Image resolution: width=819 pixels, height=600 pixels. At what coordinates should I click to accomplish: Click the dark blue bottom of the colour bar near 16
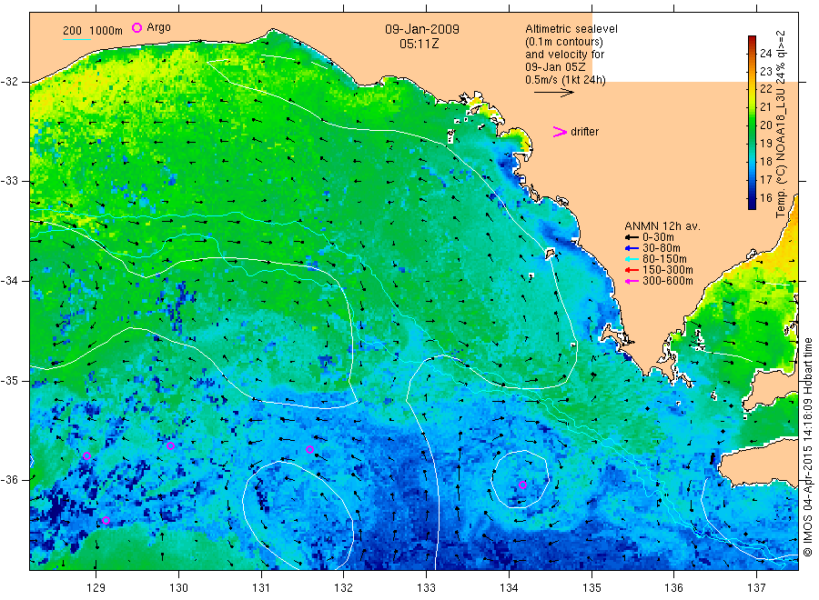point(752,204)
